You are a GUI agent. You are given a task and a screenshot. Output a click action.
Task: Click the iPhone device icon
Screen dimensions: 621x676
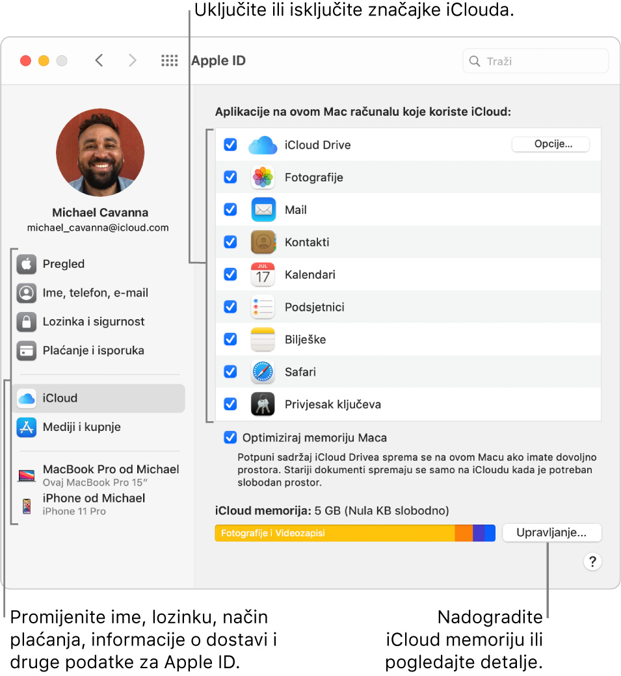[x=27, y=506]
